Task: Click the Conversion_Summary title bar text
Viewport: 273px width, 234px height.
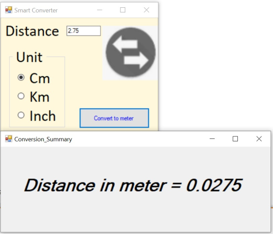Action: pos(43,139)
